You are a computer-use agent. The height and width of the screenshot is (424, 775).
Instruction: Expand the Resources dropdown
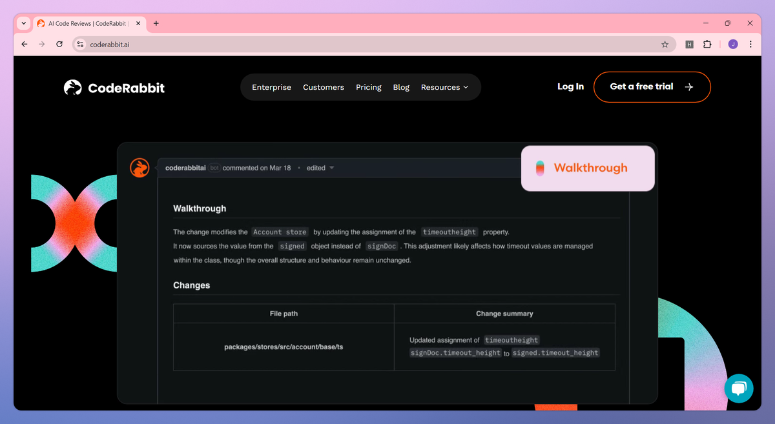click(445, 87)
